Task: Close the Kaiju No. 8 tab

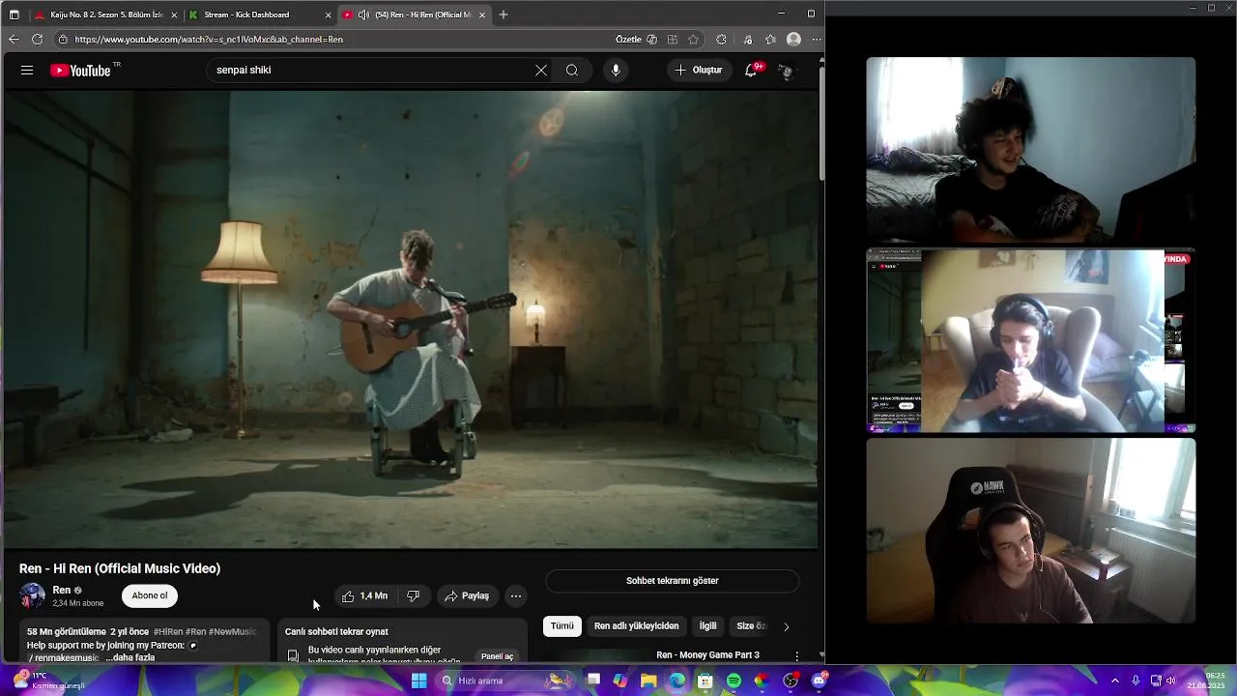Action: coord(174,14)
